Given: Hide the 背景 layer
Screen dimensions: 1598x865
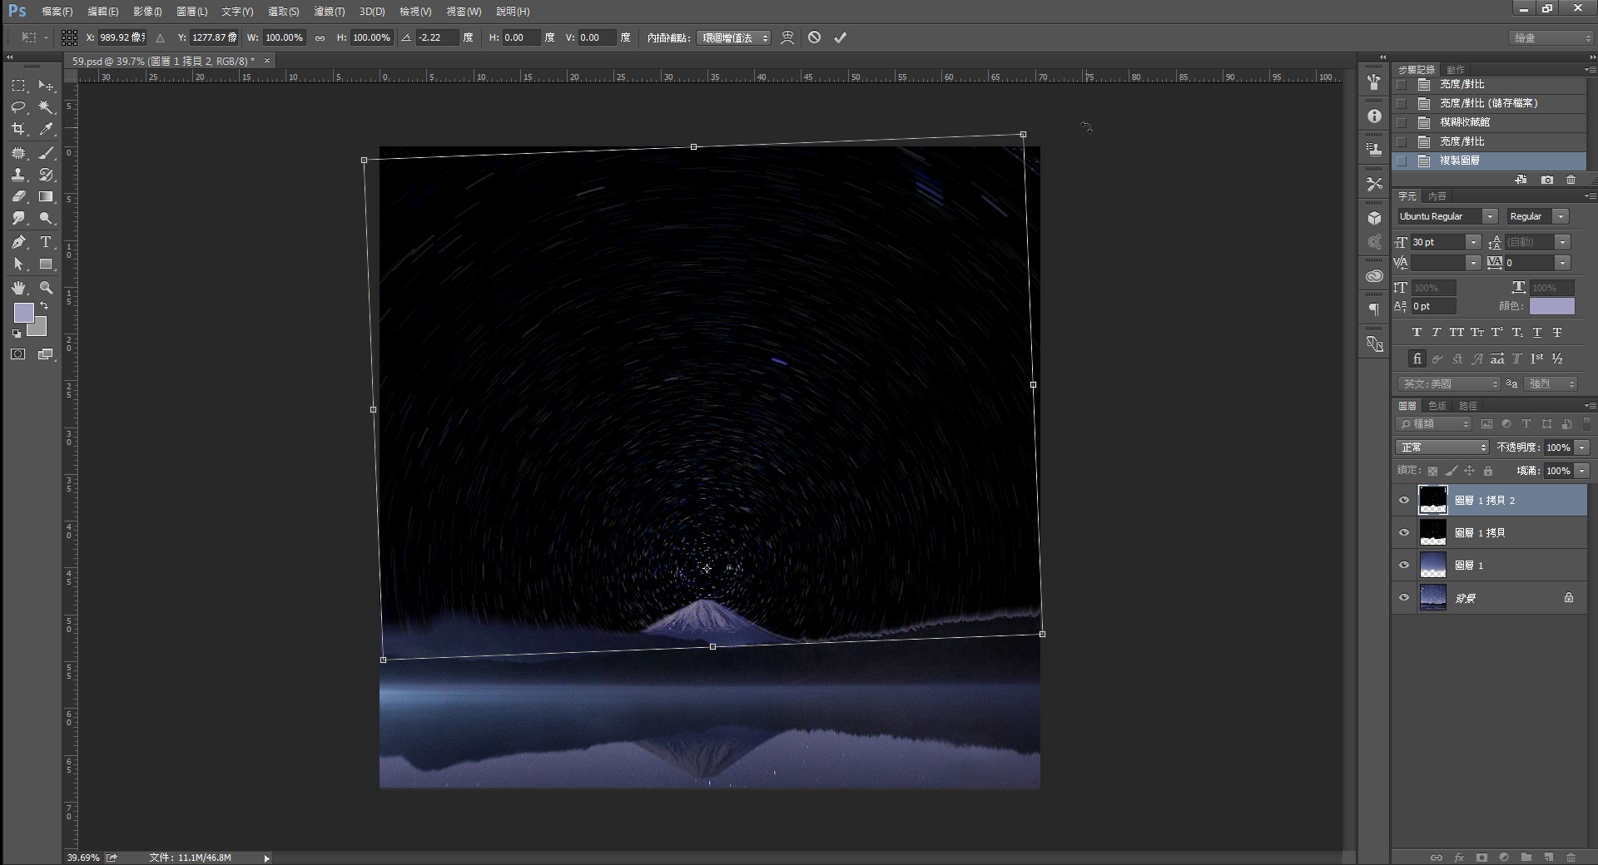Looking at the screenshot, I should pyautogui.click(x=1404, y=598).
